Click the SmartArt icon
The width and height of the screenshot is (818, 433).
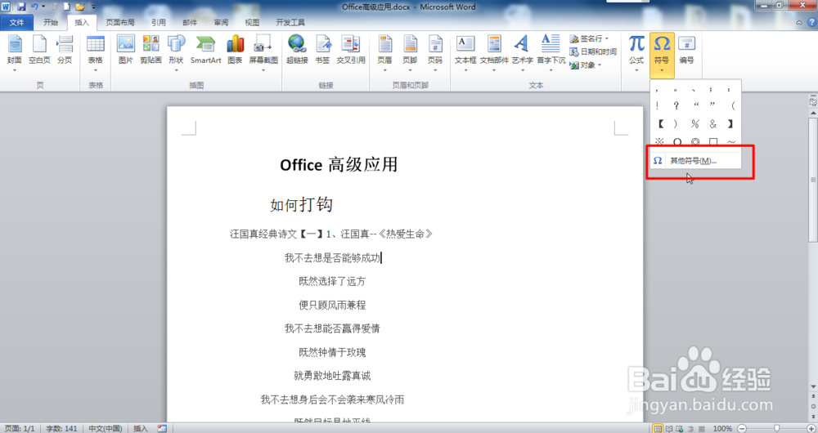pyautogui.click(x=205, y=51)
